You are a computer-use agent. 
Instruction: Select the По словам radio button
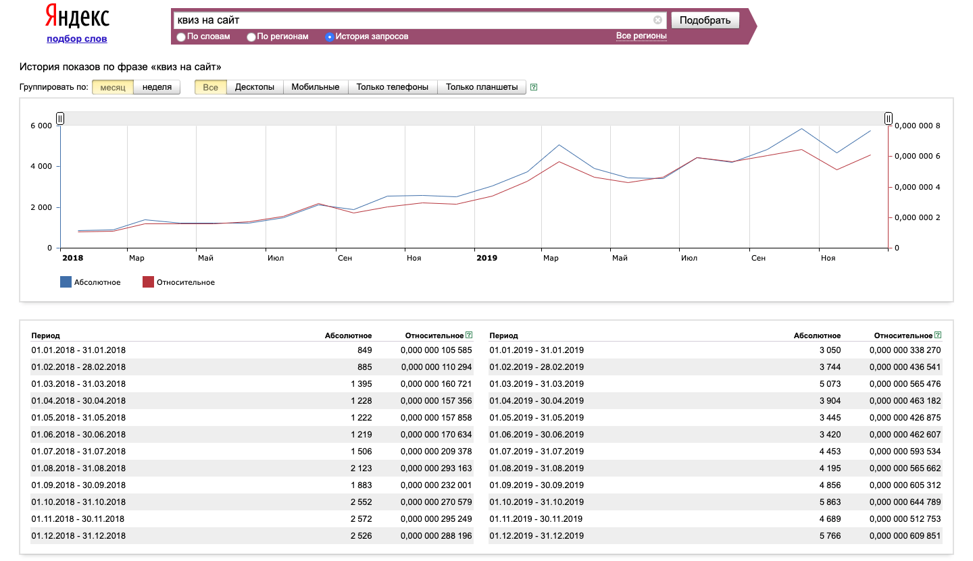click(181, 37)
